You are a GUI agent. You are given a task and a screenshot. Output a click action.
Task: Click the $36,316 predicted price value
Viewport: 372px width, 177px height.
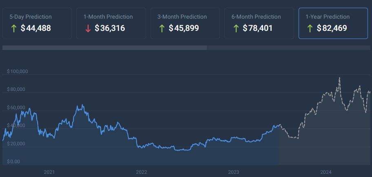point(110,28)
